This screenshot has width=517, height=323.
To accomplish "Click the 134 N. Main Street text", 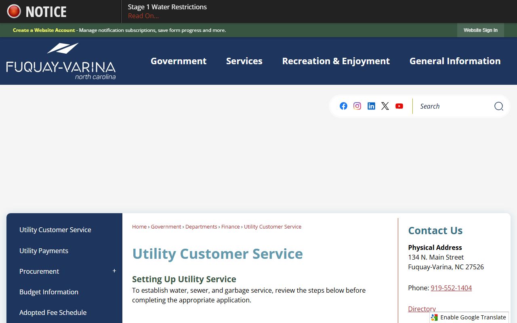I will 436,257.
